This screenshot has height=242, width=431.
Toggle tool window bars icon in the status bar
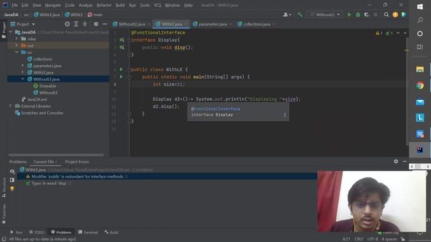(3, 239)
